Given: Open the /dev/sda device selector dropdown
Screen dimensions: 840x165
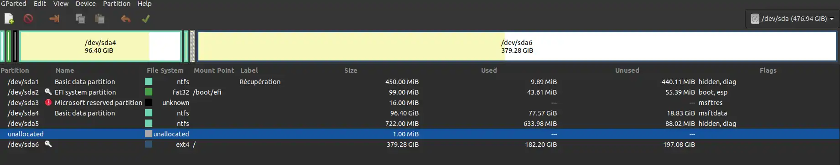Looking at the screenshot, I should tap(792, 19).
